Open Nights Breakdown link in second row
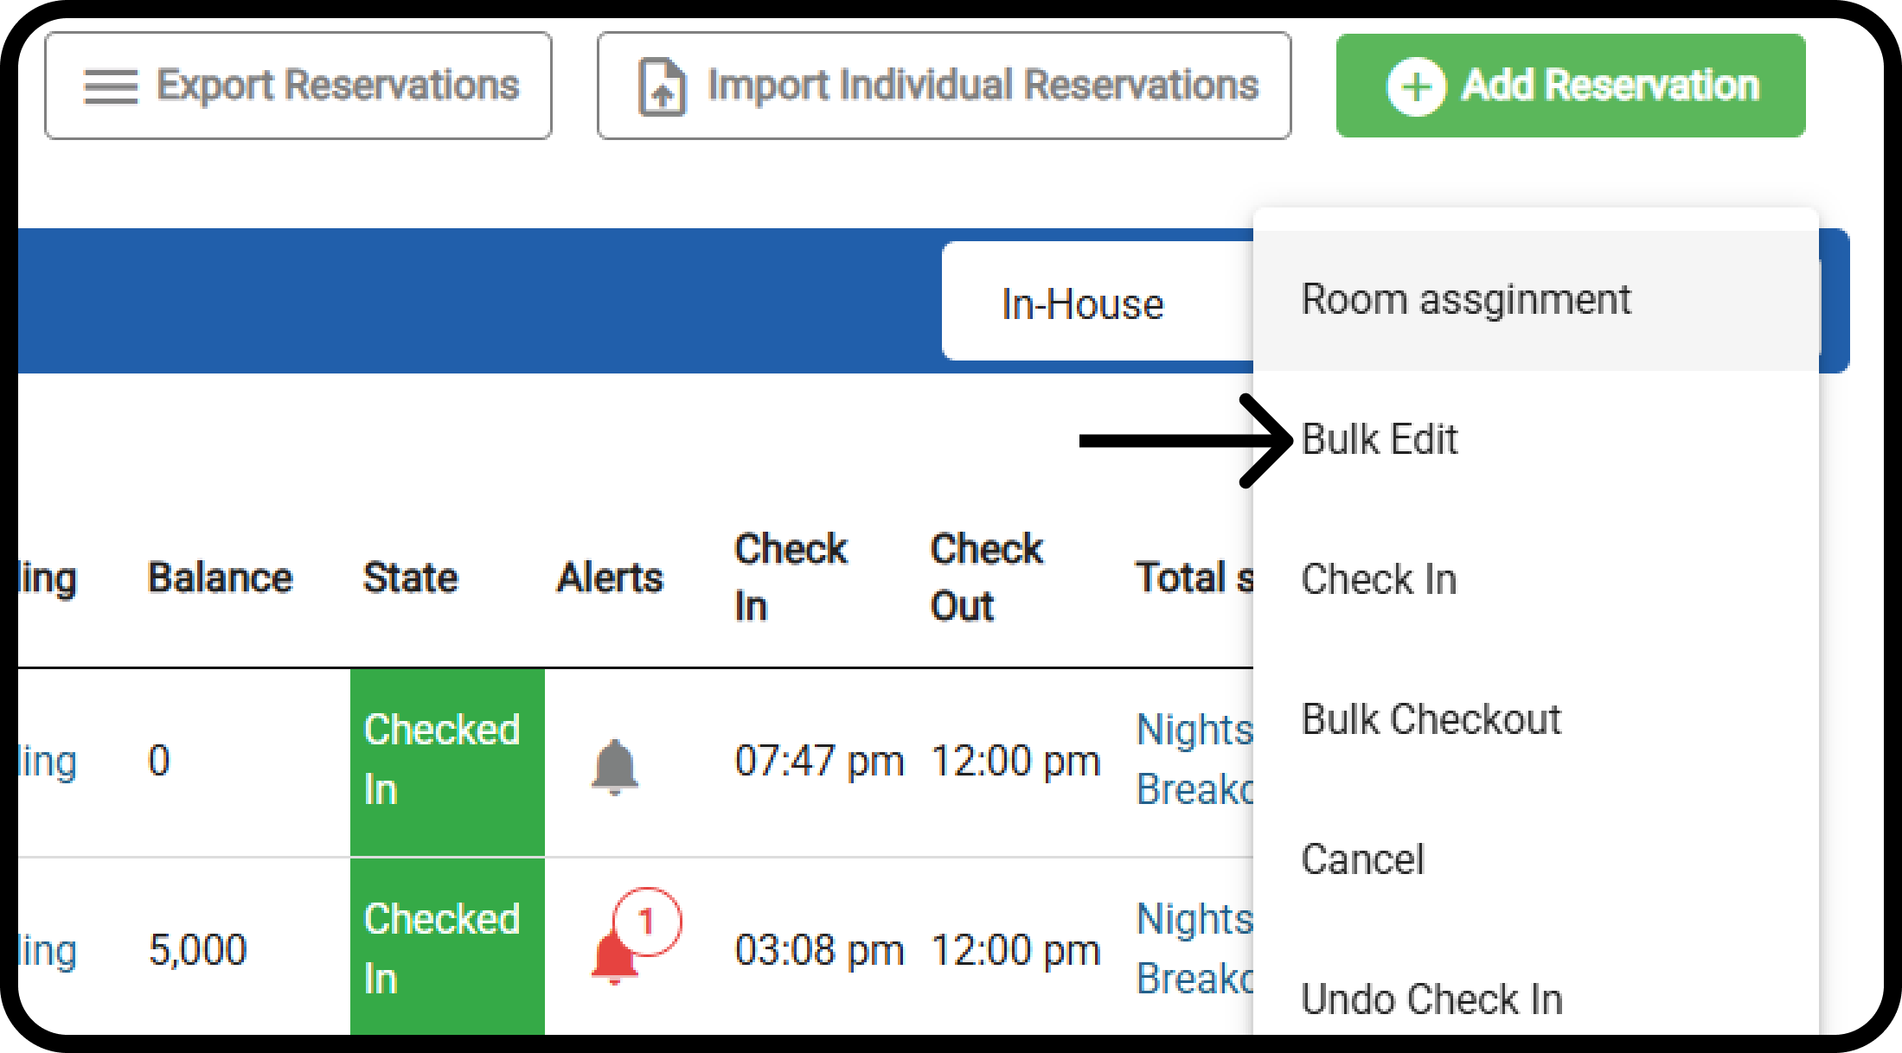This screenshot has width=1902, height=1053. [1194, 949]
